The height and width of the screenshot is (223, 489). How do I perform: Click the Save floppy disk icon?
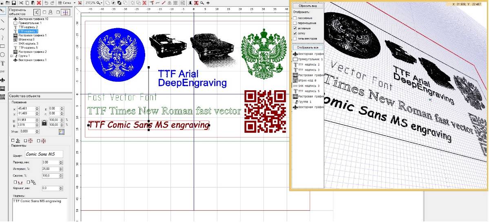click(x=13, y=3)
